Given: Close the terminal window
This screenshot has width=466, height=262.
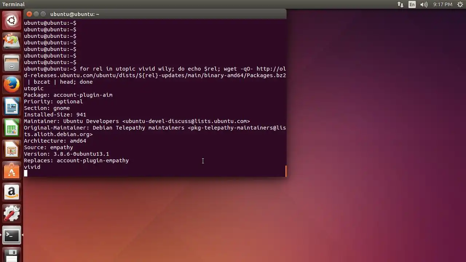Looking at the screenshot, I should point(29,14).
